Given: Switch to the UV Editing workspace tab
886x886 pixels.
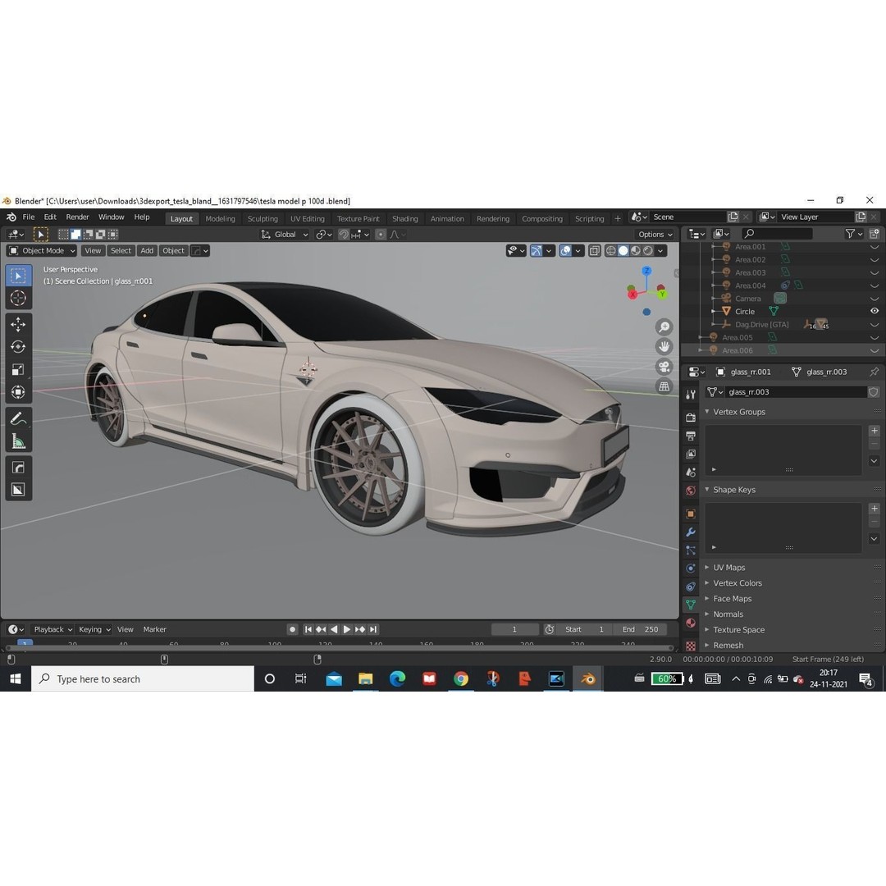Looking at the screenshot, I should 308,219.
